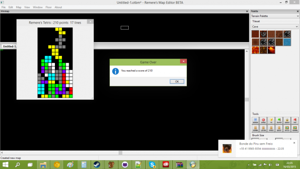
Task: Open Steam from the taskbar
Action: tap(97, 164)
